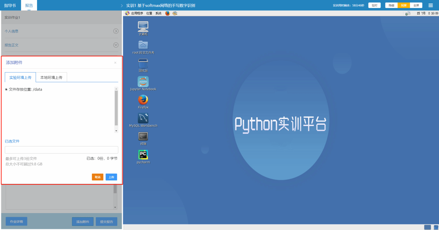Image resolution: width=439 pixels, height=230 pixels.
Task: Click the 已选文件 input field
Action: 62,150
